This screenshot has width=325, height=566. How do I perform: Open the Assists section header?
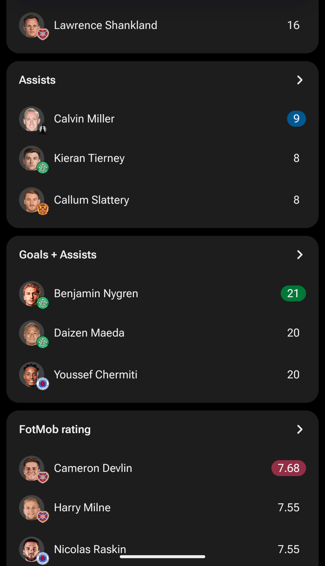click(37, 80)
